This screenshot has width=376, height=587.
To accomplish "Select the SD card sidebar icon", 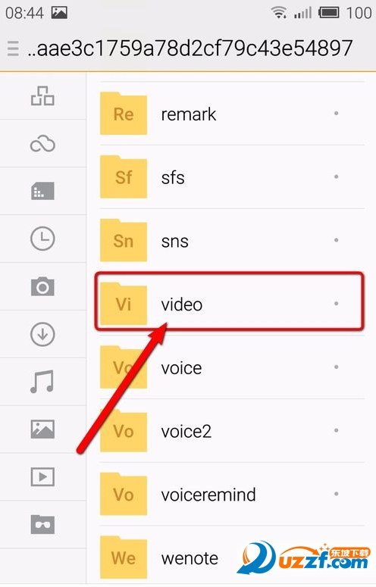I will tap(42, 191).
